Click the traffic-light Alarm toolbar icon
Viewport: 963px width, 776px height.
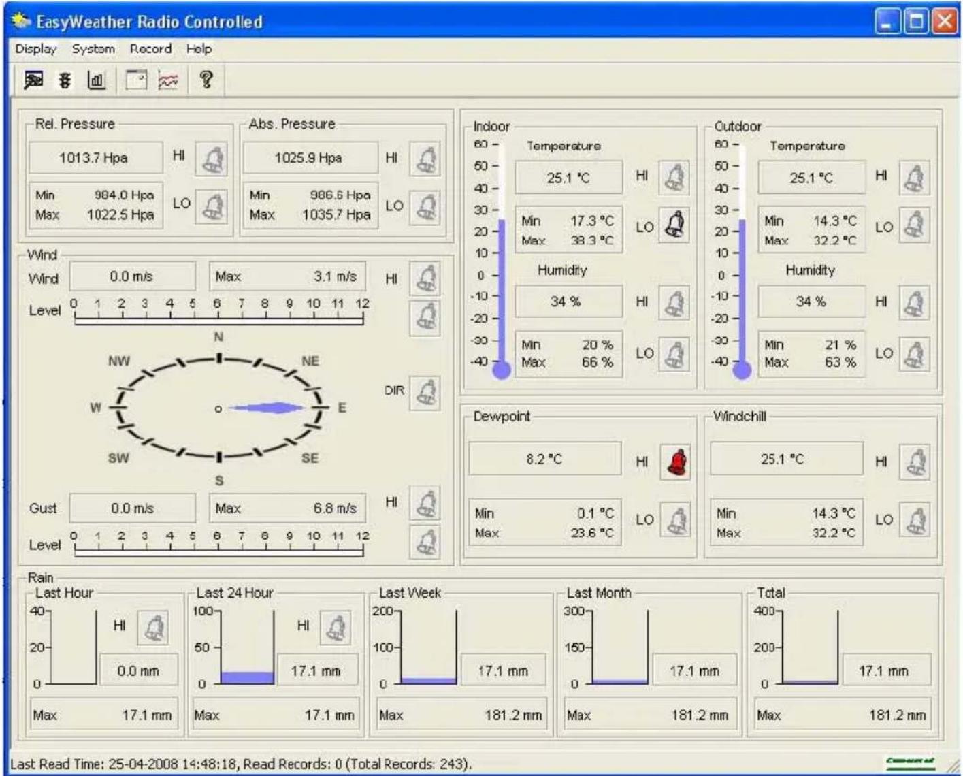click(65, 80)
